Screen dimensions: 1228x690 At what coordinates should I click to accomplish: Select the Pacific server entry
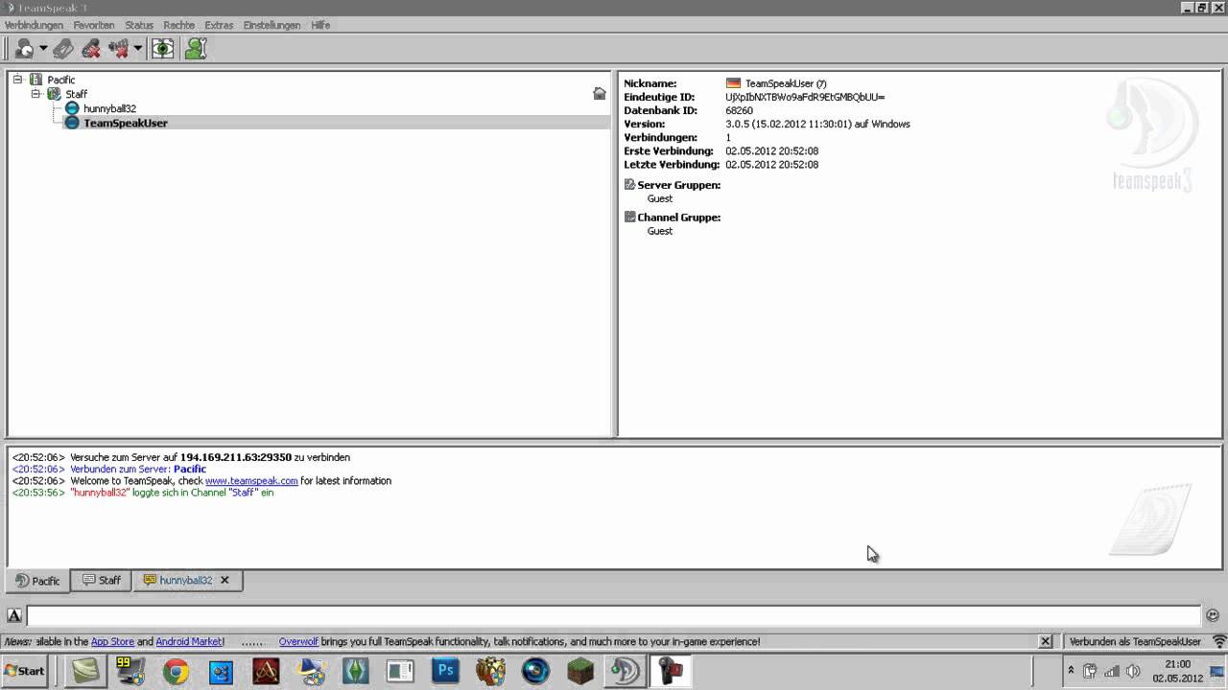point(61,80)
